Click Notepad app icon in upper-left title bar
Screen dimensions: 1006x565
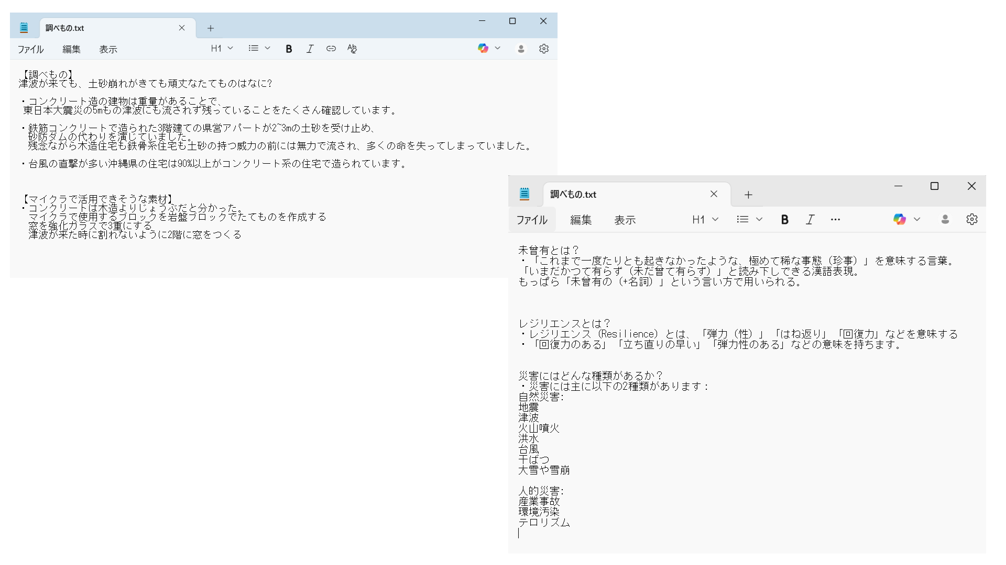click(24, 28)
